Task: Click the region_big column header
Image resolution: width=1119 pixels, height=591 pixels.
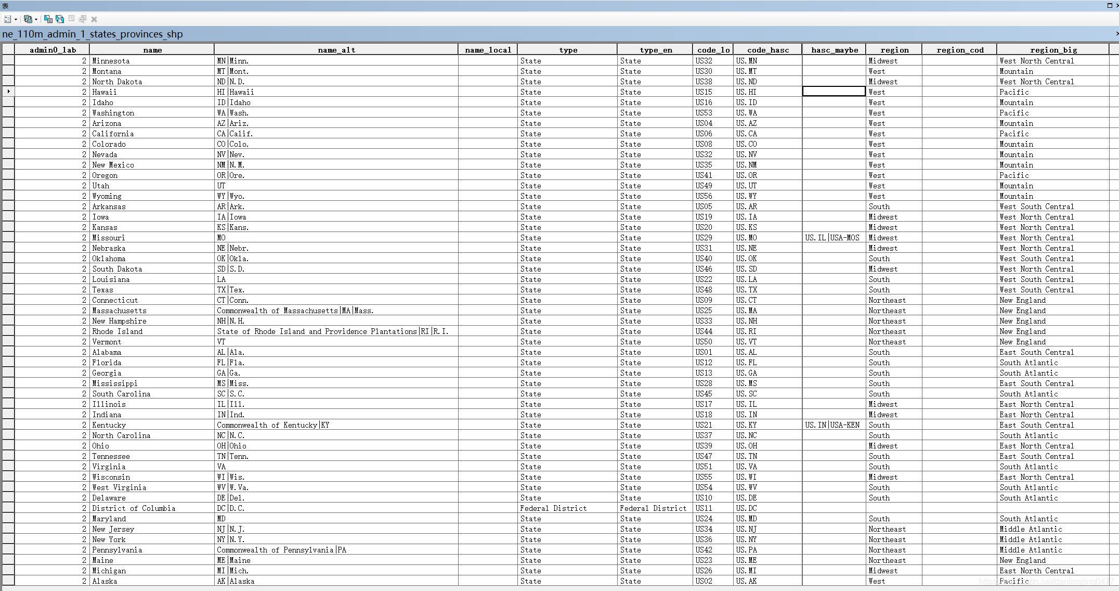Action: pos(1053,50)
